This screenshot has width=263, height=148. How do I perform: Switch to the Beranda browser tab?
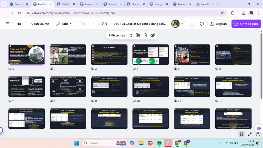(x=19, y=4)
